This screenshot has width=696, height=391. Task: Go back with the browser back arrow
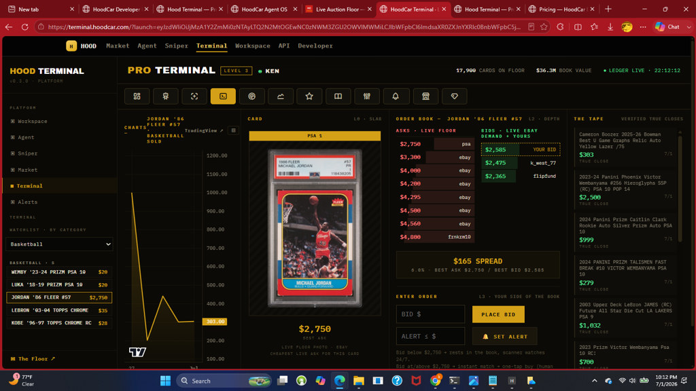point(9,27)
